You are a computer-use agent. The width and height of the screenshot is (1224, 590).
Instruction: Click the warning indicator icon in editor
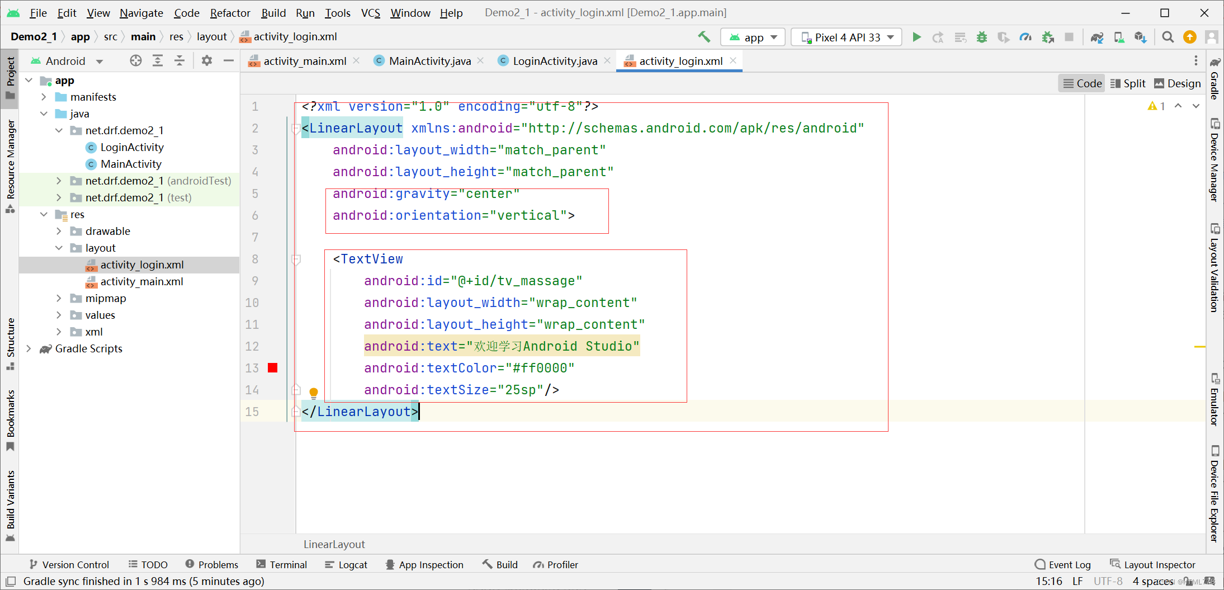(1153, 106)
